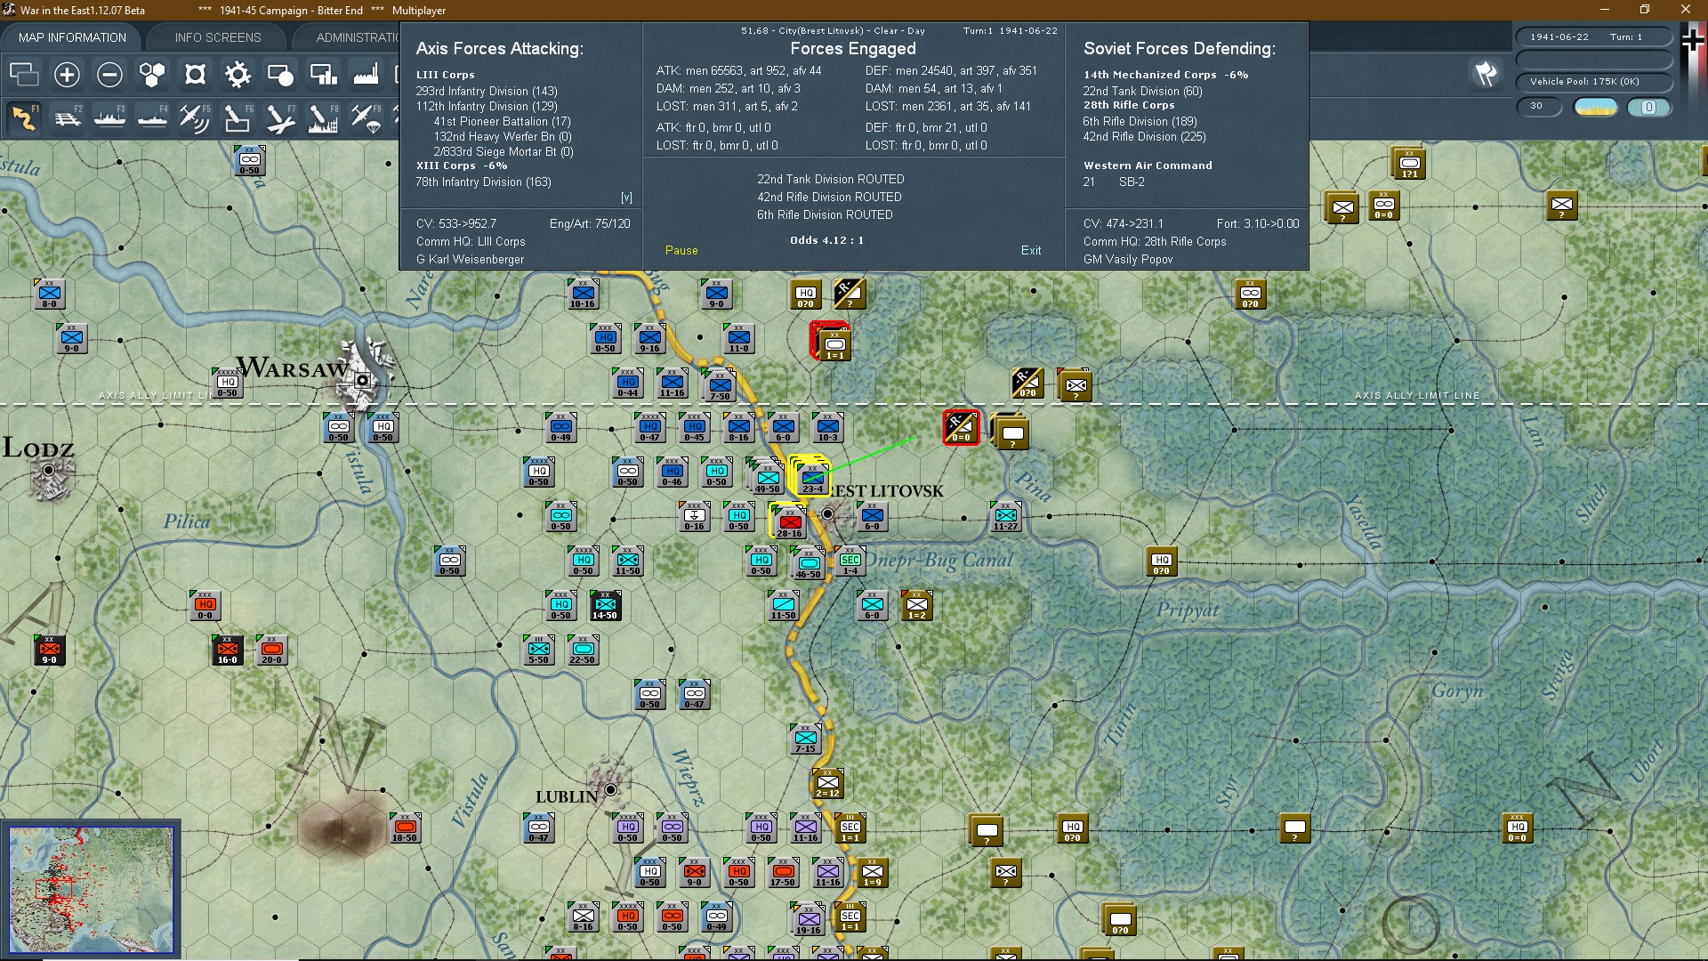Image resolution: width=1708 pixels, height=961 pixels.
Task: Click Exit in the combat report
Action: (x=1031, y=251)
